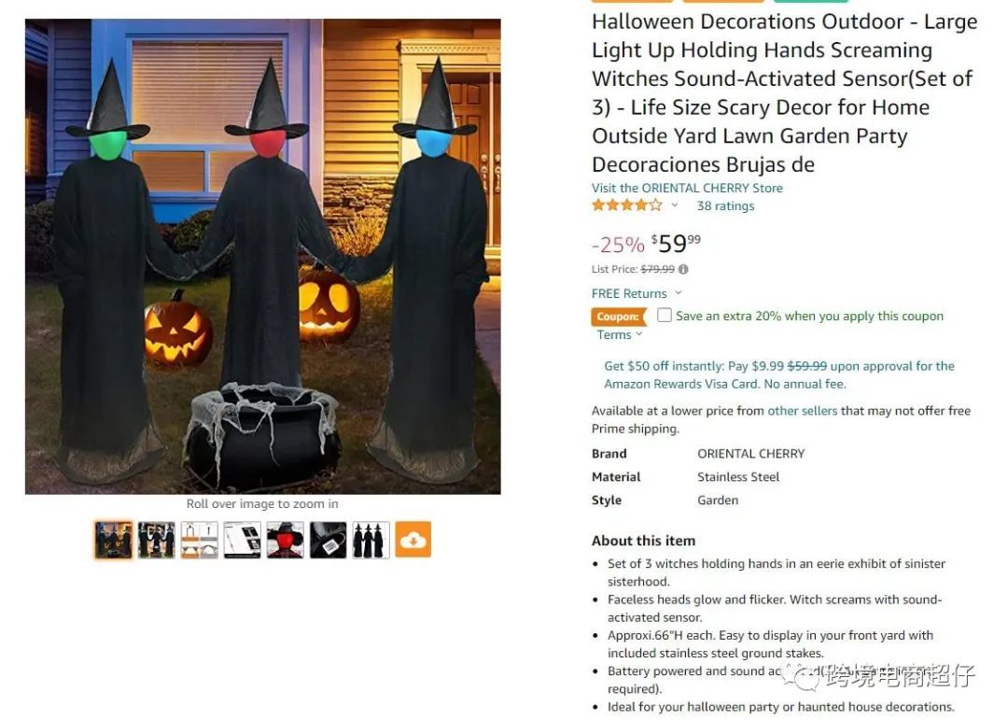Select the battery box close-up thumbnail
Viewport: 1008px width, 720px height.
pyautogui.click(x=328, y=539)
